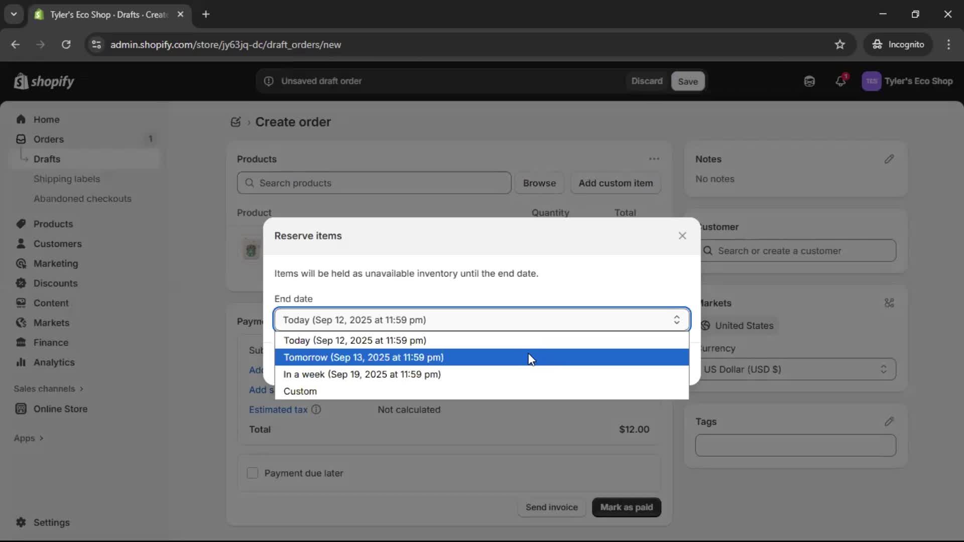Open Products more actions ellipsis

click(654, 159)
